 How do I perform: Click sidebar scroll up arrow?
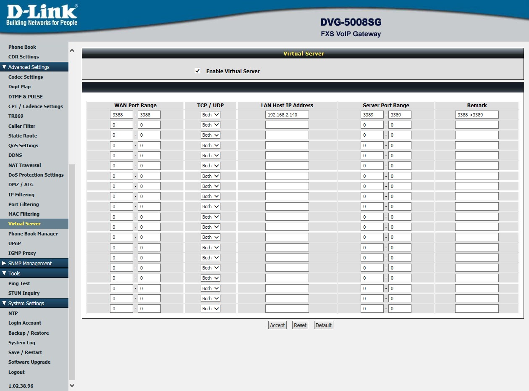coord(72,51)
